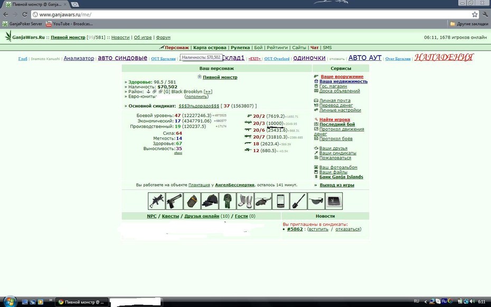
Task: Open Друзья онлайн link
Action: click(202, 216)
